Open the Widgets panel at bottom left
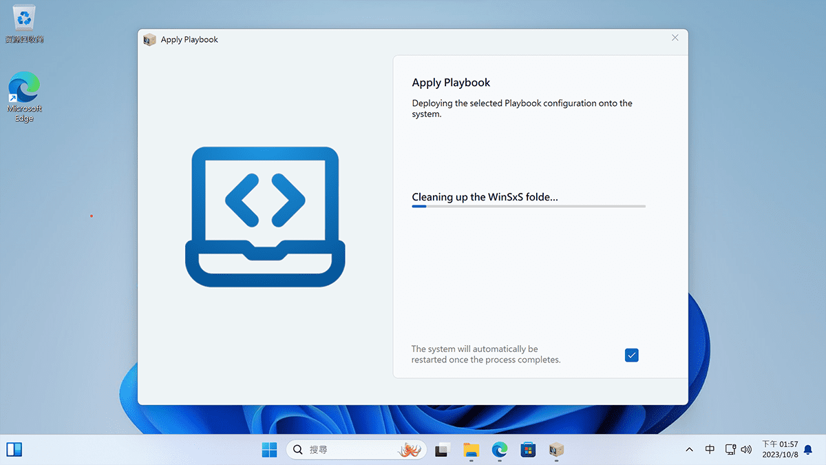 pyautogui.click(x=14, y=449)
